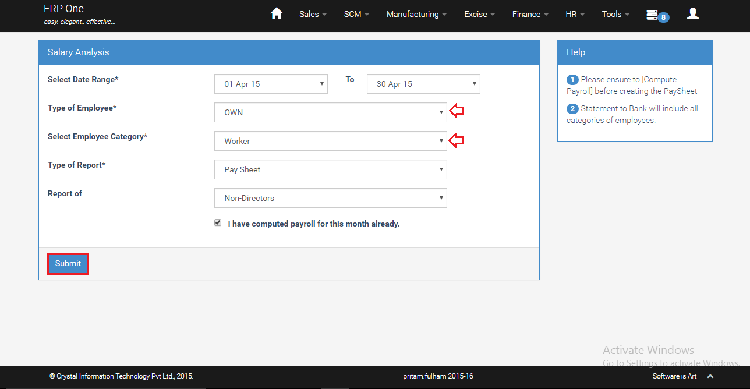
Task: Open the Report of Non-Directors dropdown
Action: point(330,198)
